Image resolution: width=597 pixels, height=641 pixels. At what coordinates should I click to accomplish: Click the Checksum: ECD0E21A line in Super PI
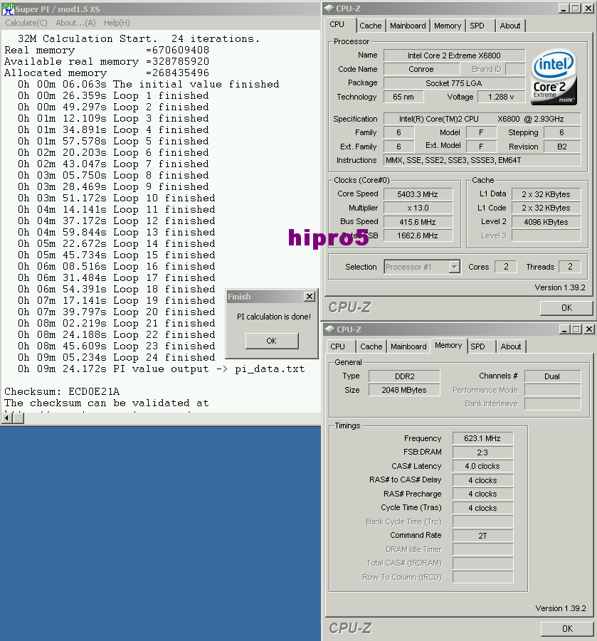[62, 391]
